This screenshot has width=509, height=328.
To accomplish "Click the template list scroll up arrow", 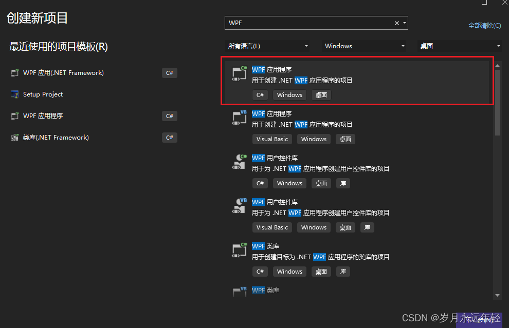I will tap(497, 66).
